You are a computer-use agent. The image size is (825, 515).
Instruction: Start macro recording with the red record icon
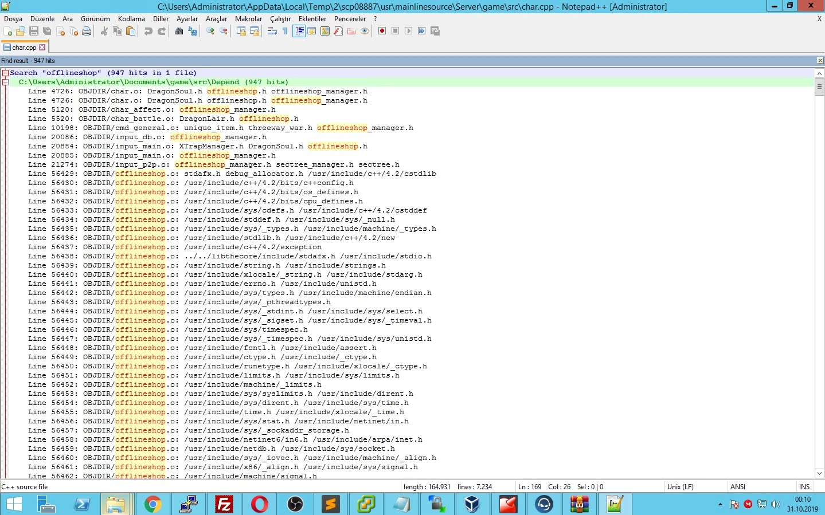[x=382, y=31]
